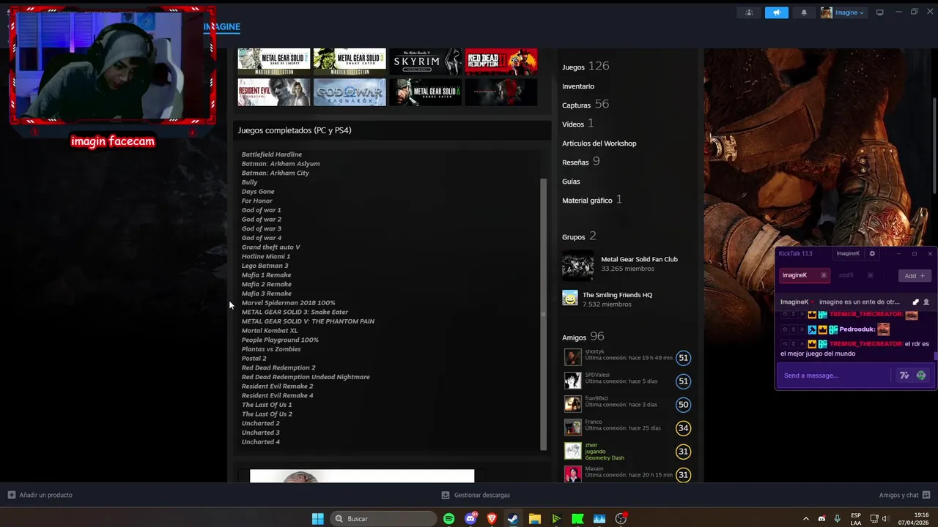Open Inventario link
This screenshot has height=527, width=938.
point(578,86)
